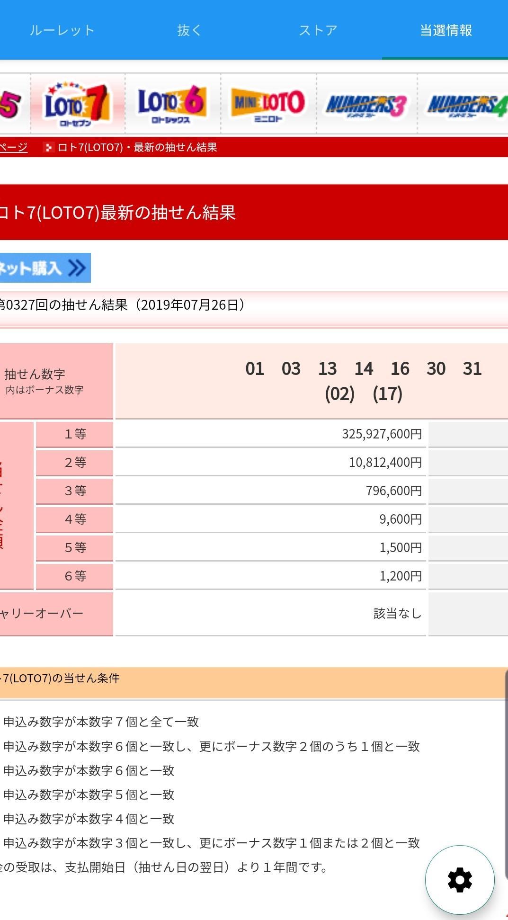Select the 当選情報 tab
Screen dimensions: 508x920
click(446, 30)
